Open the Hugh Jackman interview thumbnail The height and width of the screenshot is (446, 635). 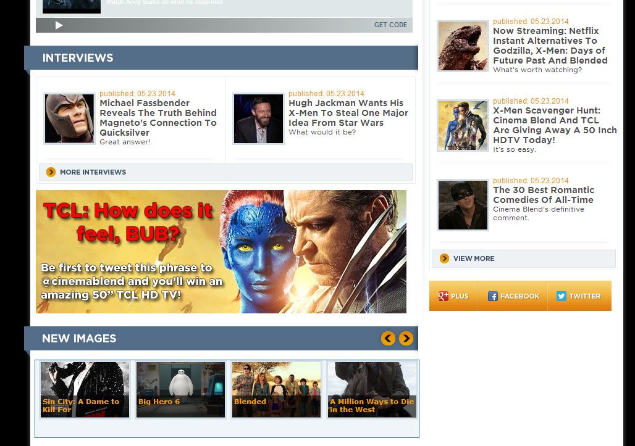pos(258,118)
